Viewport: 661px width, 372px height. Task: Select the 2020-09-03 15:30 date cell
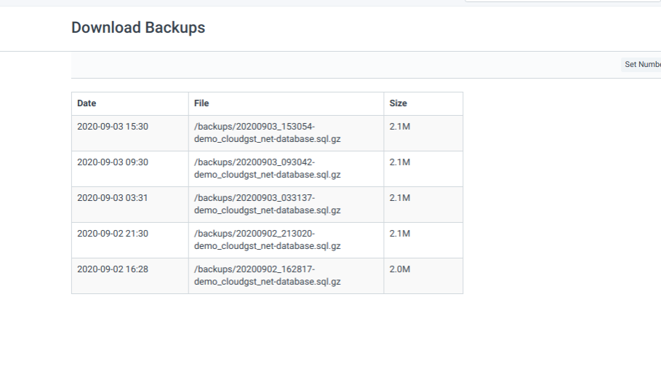point(113,127)
